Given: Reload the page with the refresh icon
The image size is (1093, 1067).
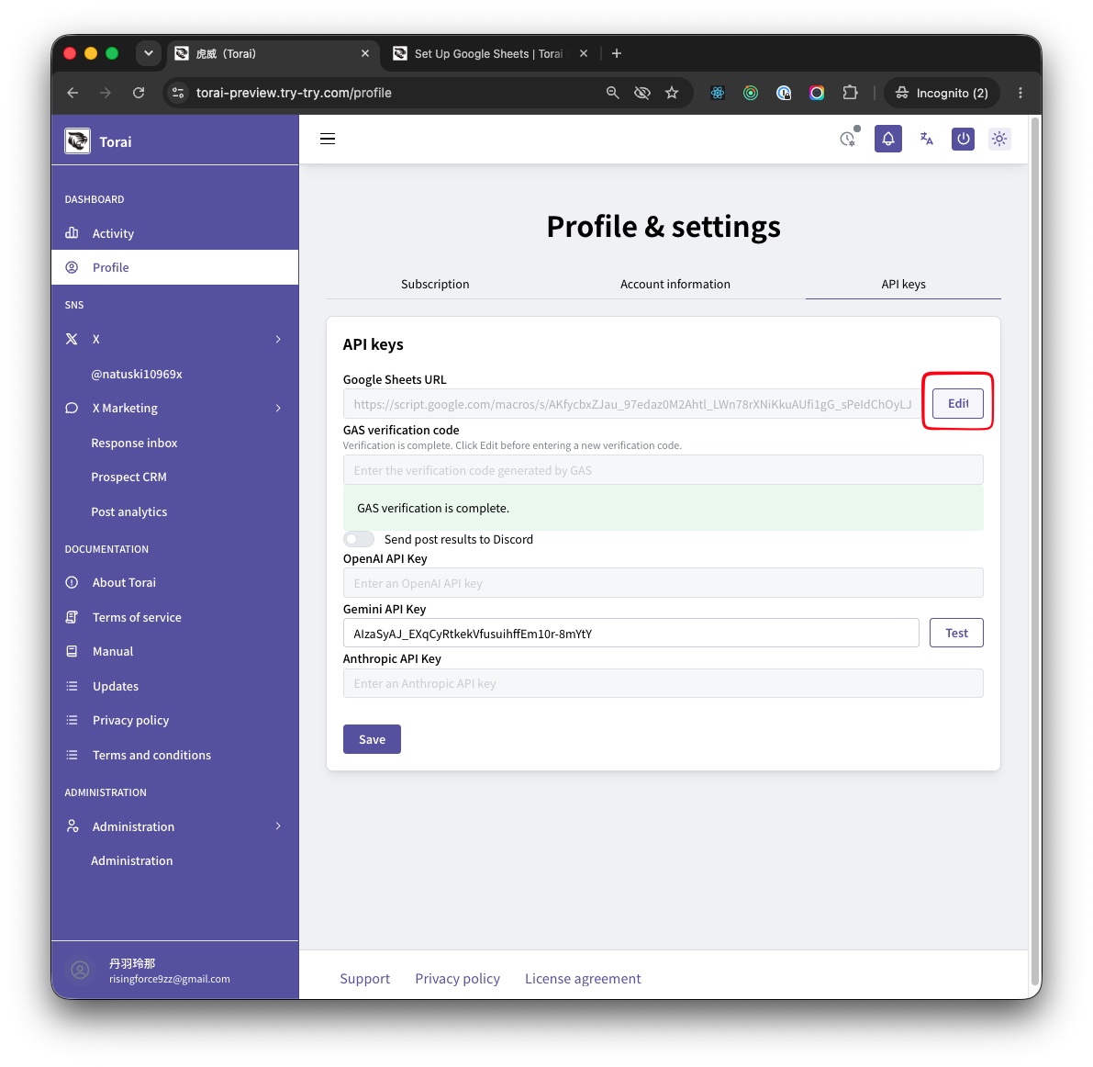Looking at the screenshot, I should click(139, 93).
